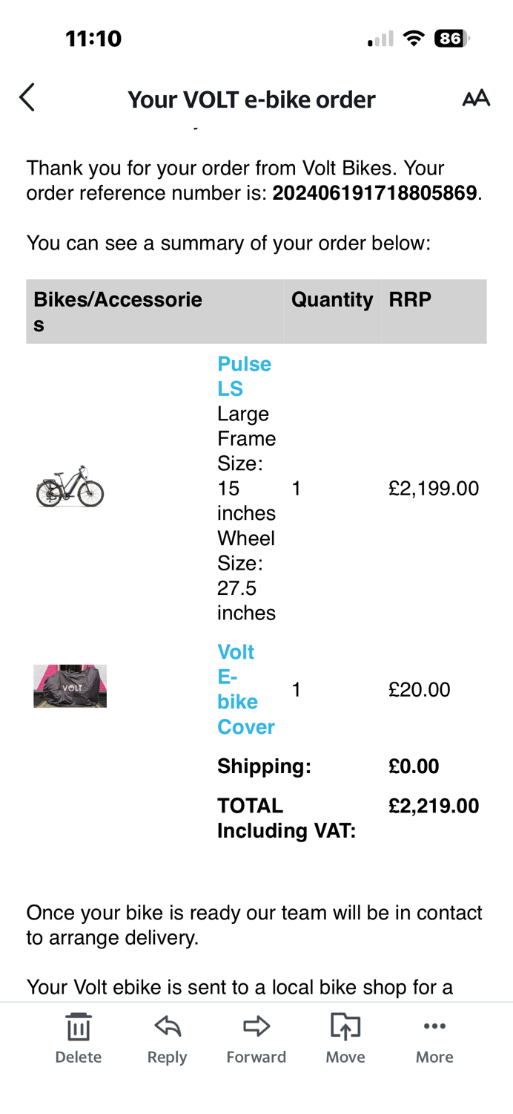Select the order reference number text

tap(374, 194)
